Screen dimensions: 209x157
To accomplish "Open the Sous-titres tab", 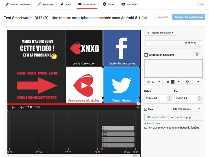I will [130, 4].
